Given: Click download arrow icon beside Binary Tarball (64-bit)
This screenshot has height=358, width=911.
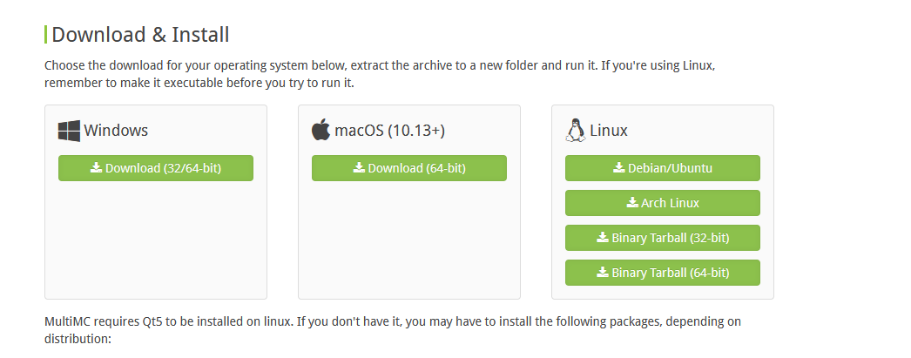Looking at the screenshot, I should pyautogui.click(x=603, y=273).
